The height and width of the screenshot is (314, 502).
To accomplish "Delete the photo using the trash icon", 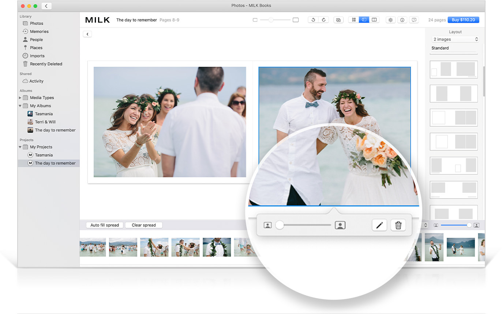I will tap(398, 225).
